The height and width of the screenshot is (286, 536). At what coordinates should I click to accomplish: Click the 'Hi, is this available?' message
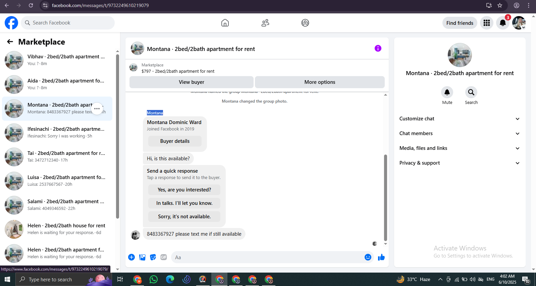[x=168, y=159]
